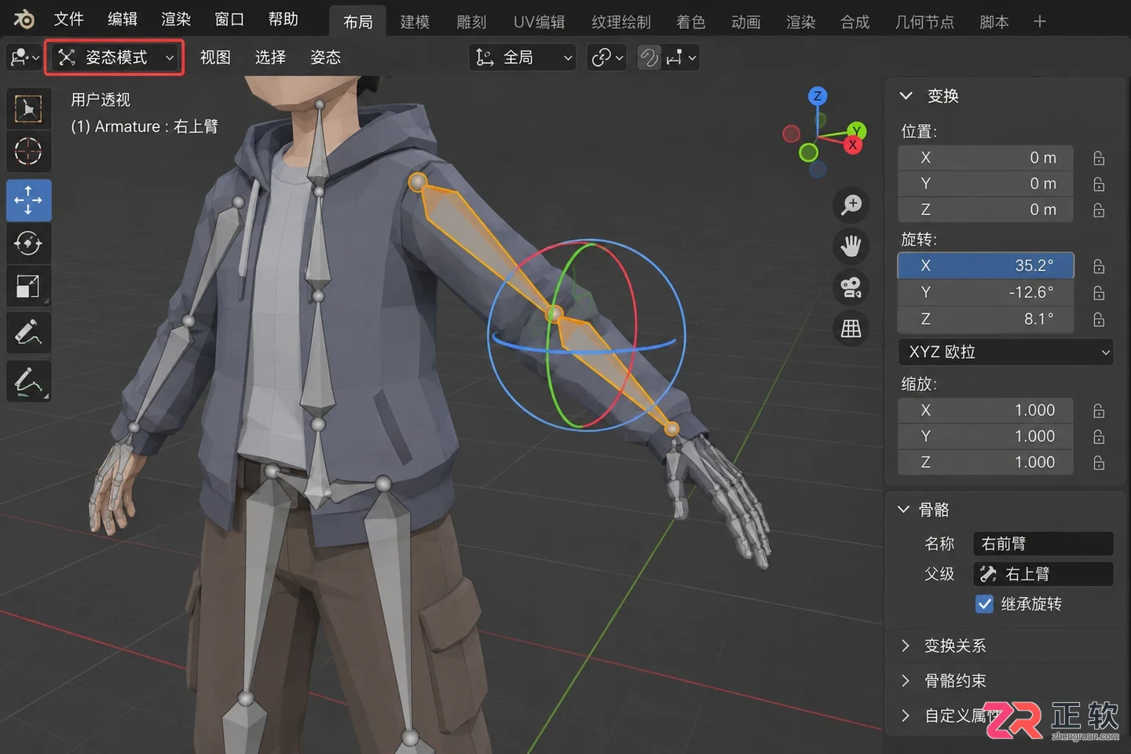The image size is (1131, 754).
Task: Switch to the UV编辑 workspace tab
Action: [x=539, y=22]
